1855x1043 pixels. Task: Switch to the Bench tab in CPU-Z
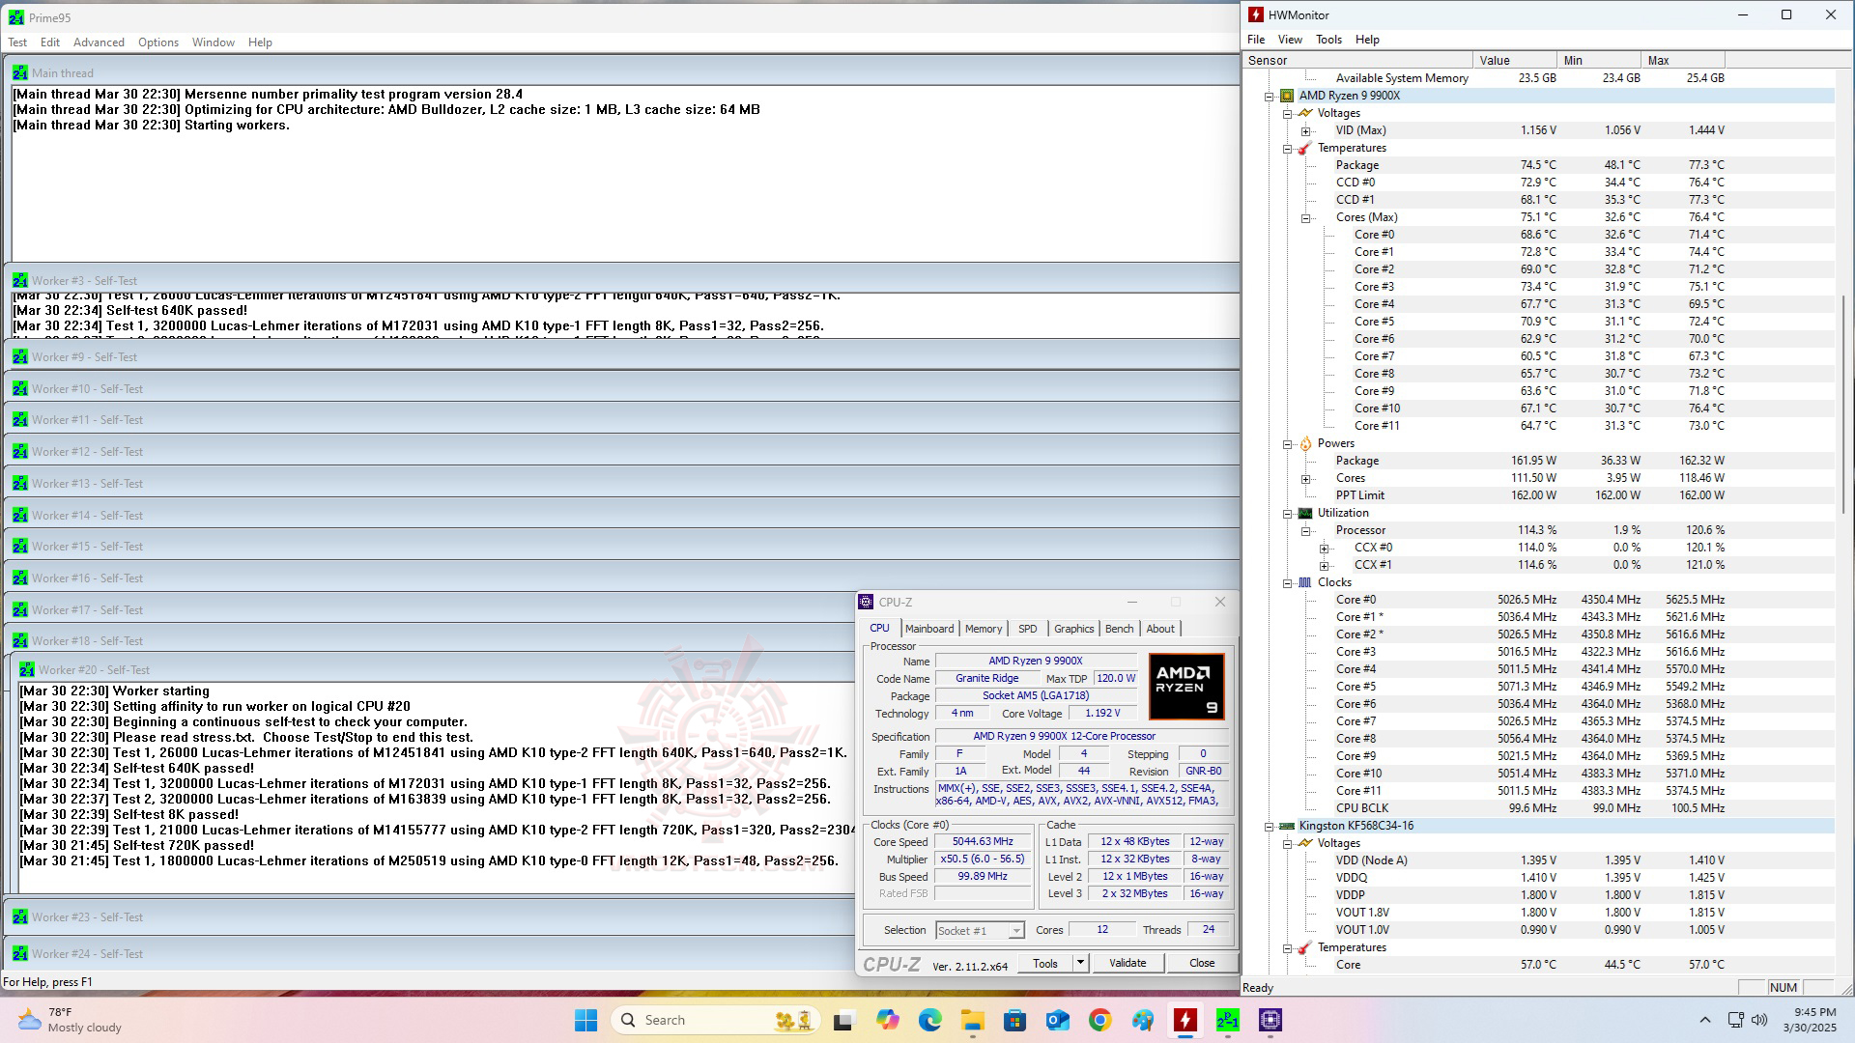tap(1119, 629)
